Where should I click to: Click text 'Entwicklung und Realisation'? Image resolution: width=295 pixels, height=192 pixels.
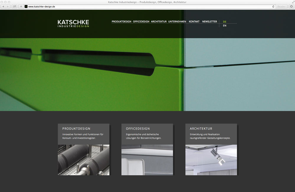pyautogui.click(x=205, y=134)
